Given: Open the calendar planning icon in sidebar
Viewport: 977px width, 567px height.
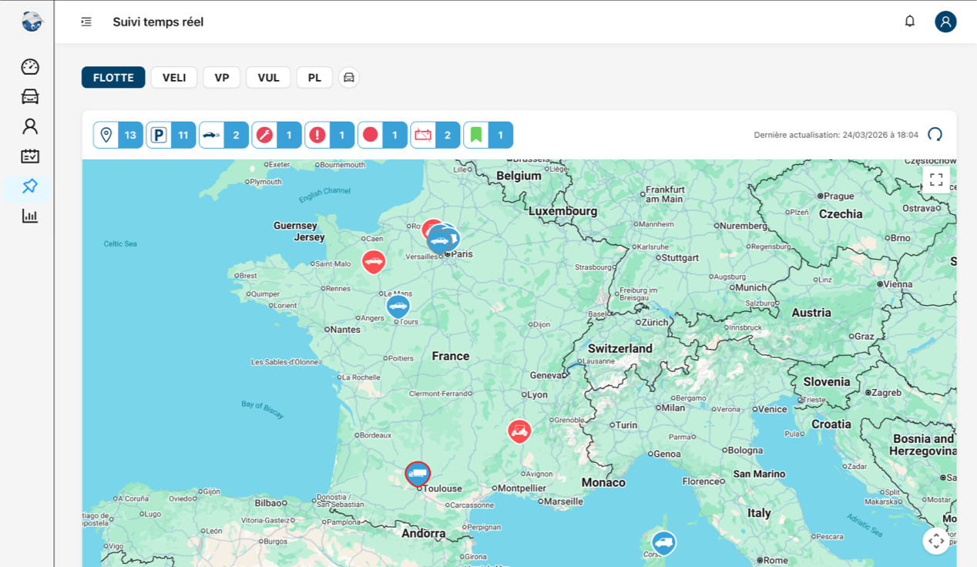Looking at the screenshot, I should 30,156.
